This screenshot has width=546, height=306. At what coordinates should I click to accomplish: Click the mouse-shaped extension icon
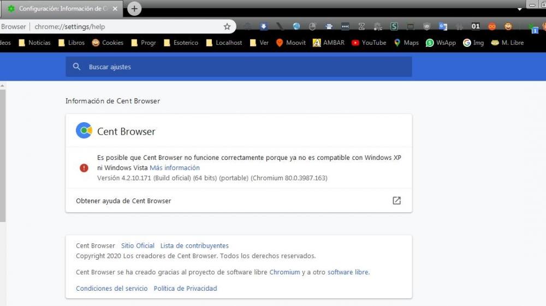(x=312, y=26)
